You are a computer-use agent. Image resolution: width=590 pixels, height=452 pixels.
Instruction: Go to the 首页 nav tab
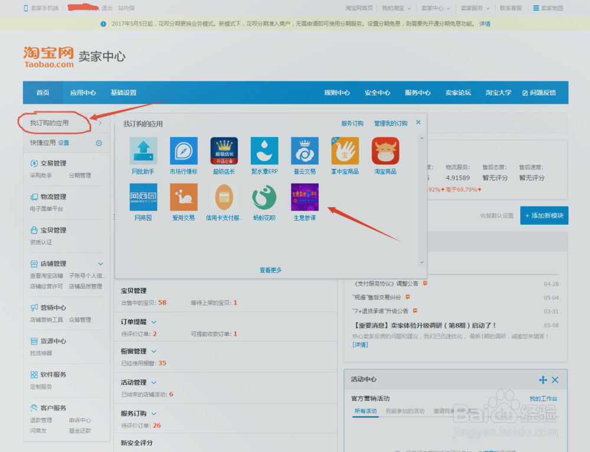[x=43, y=93]
